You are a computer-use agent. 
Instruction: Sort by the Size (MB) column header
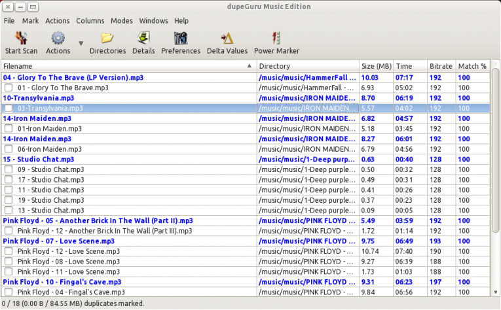(x=376, y=66)
